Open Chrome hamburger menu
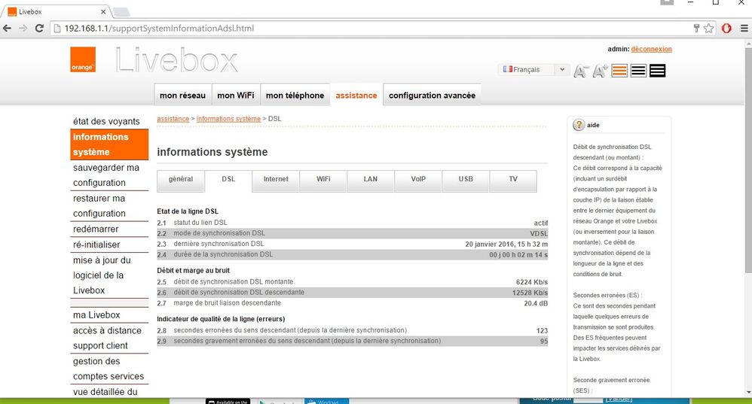The image size is (752, 404). (x=744, y=29)
